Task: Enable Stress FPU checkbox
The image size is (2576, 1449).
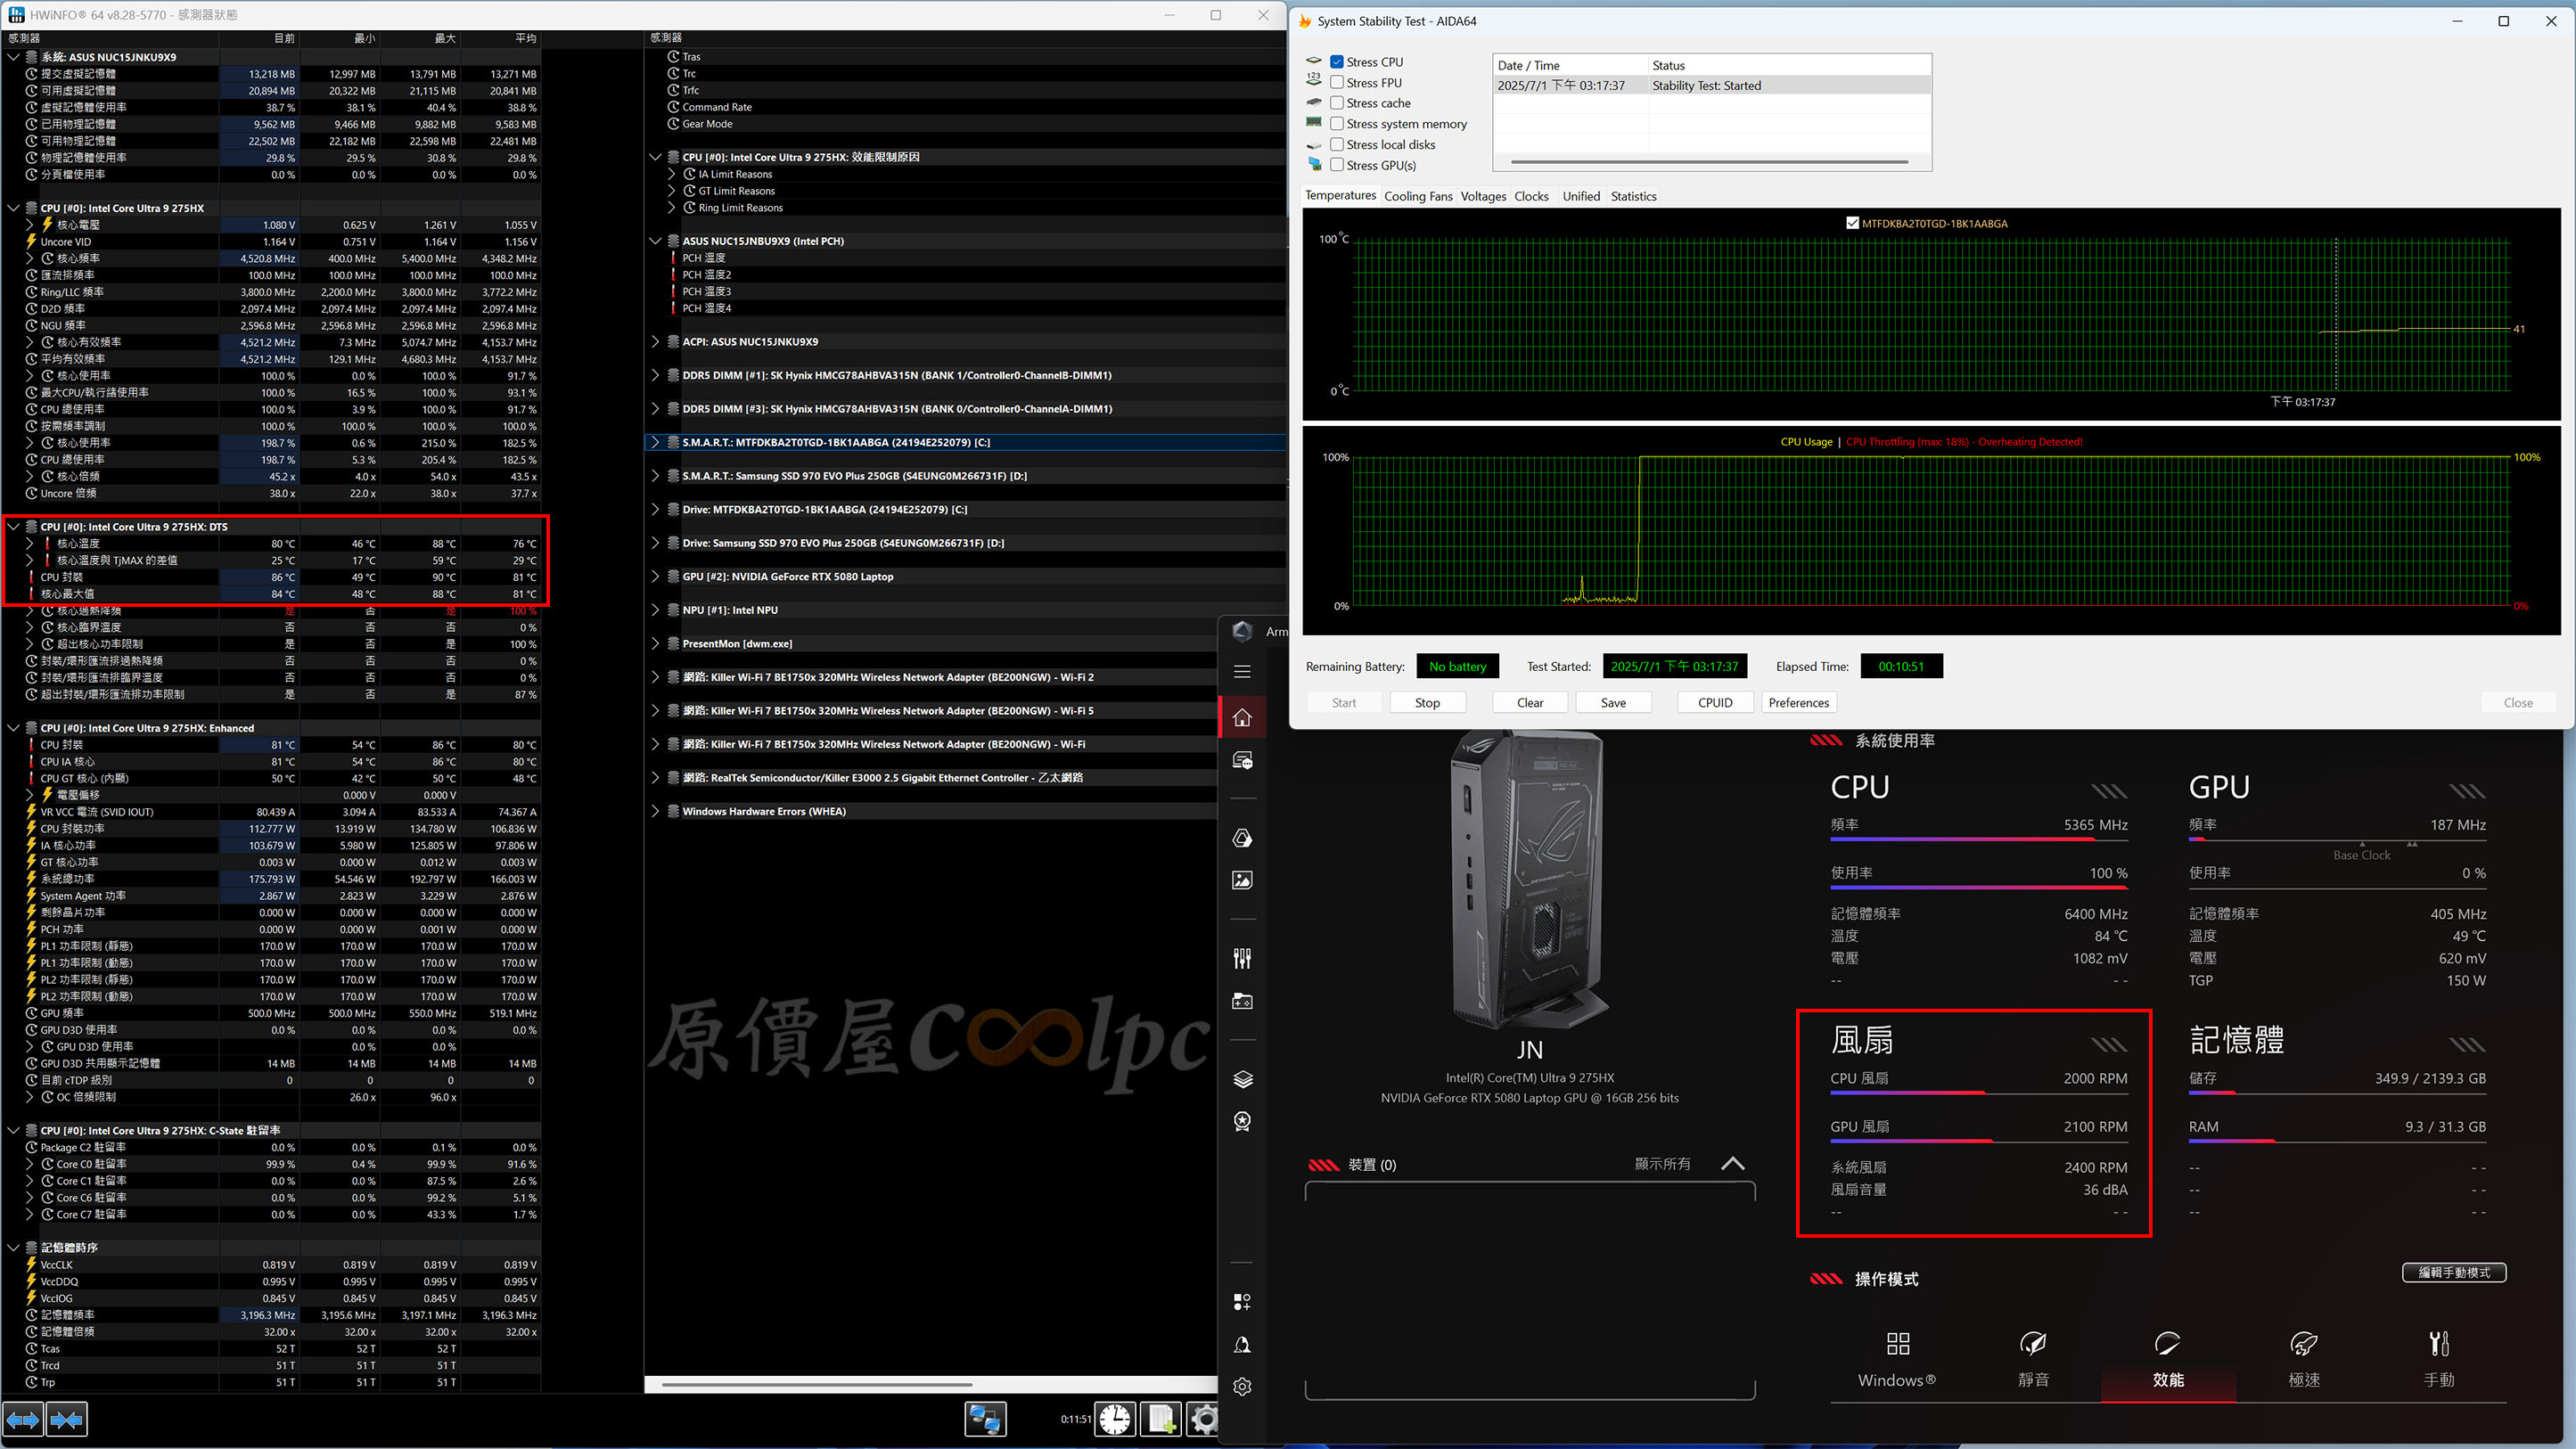Action: (x=1336, y=83)
